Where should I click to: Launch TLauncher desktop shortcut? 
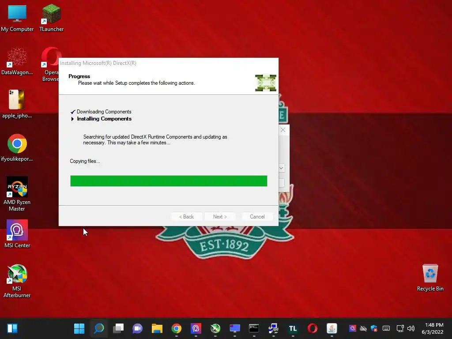click(51, 18)
